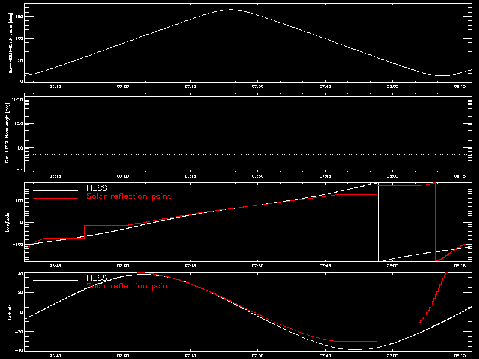Image resolution: width=479 pixels, height=359 pixels.
Task: Select the Sun-HESSI-Noon angle axis title
Action: (7, 132)
